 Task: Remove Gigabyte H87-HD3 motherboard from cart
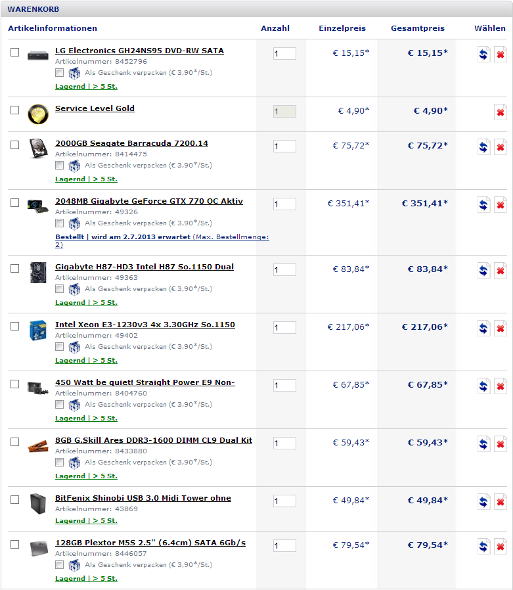pos(501,271)
